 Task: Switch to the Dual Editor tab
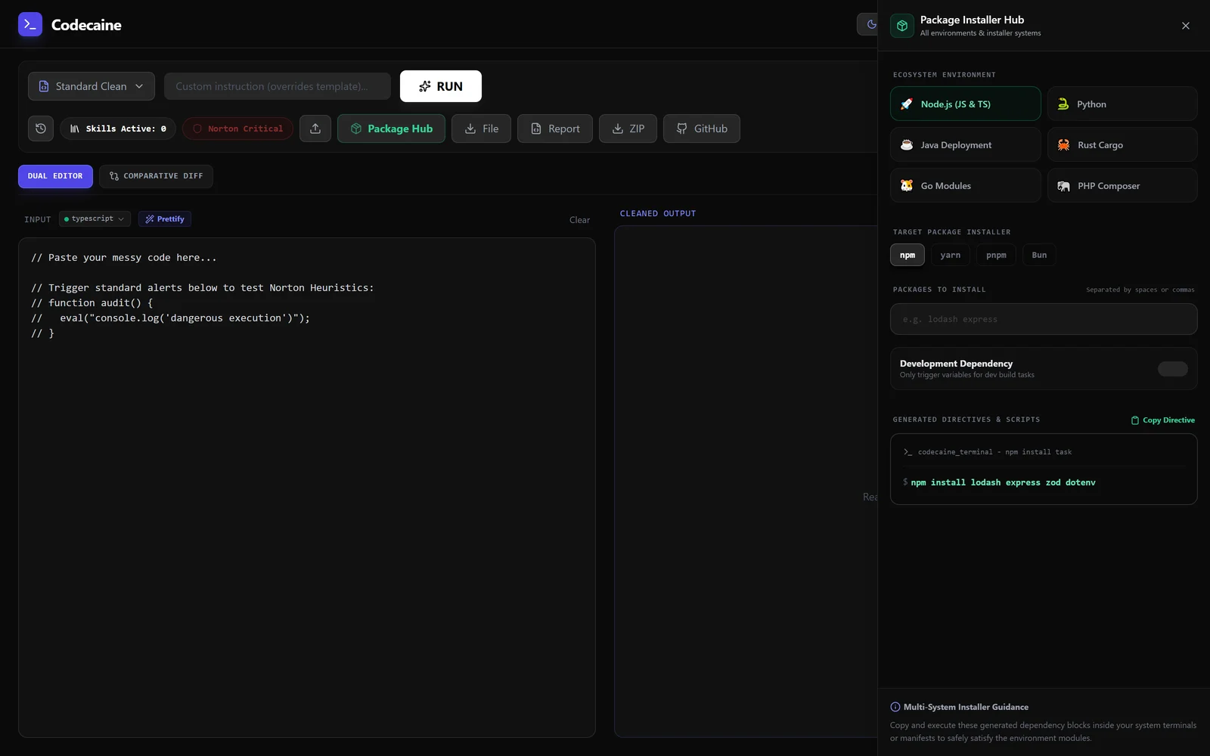click(55, 176)
